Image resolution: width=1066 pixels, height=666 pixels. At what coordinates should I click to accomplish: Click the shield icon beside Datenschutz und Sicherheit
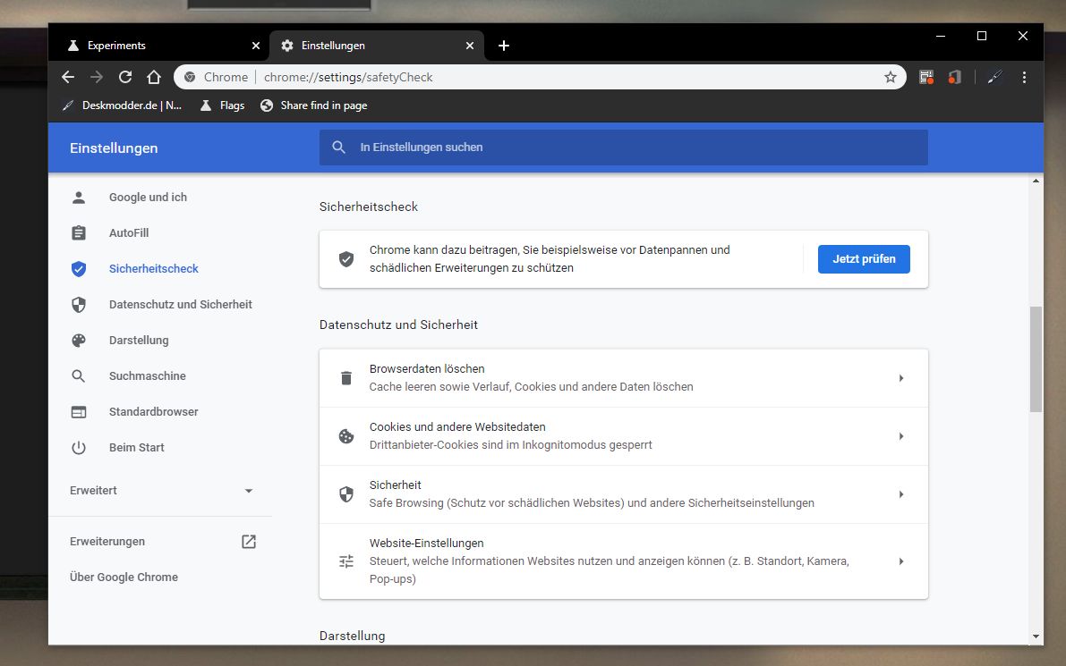pos(79,305)
